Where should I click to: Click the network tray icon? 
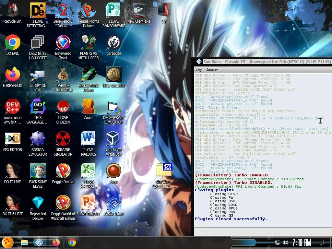[x=278, y=243]
